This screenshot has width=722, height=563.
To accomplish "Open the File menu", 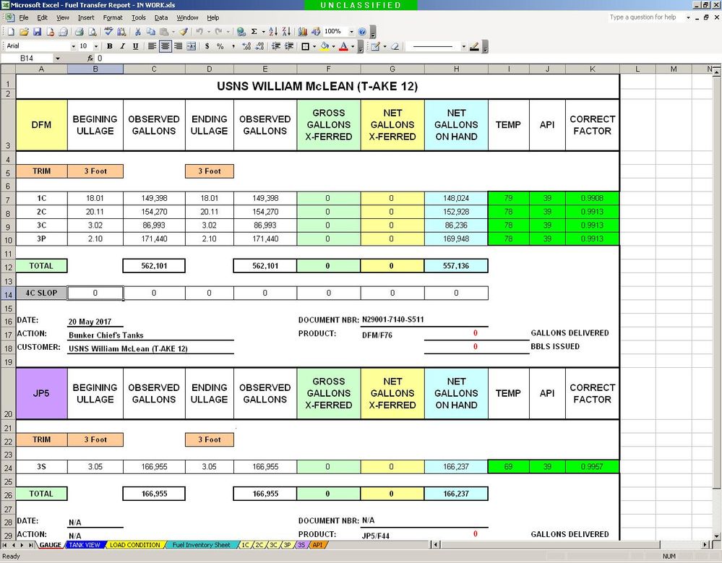I will coord(23,17).
